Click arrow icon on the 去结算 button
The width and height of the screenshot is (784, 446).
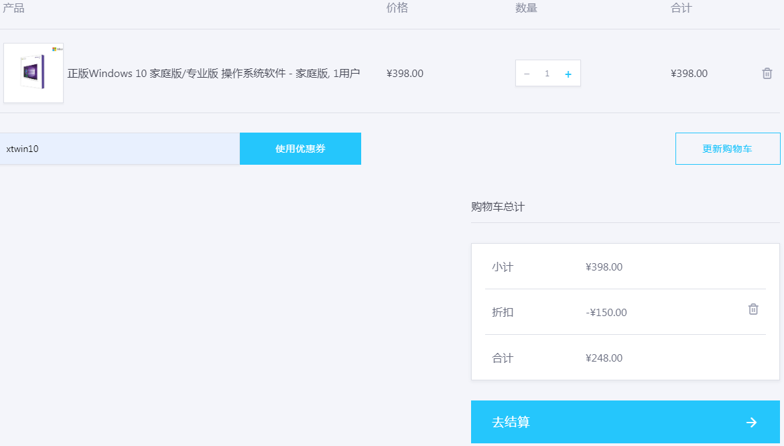pyautogui.click(x=751, y=423)
